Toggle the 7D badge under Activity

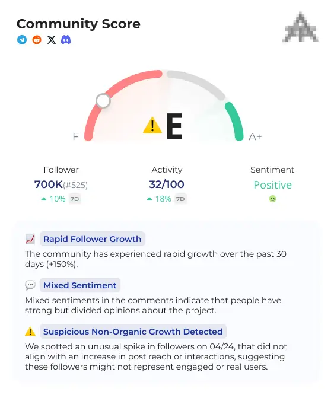pyautogui.click(x=180, y=199)
